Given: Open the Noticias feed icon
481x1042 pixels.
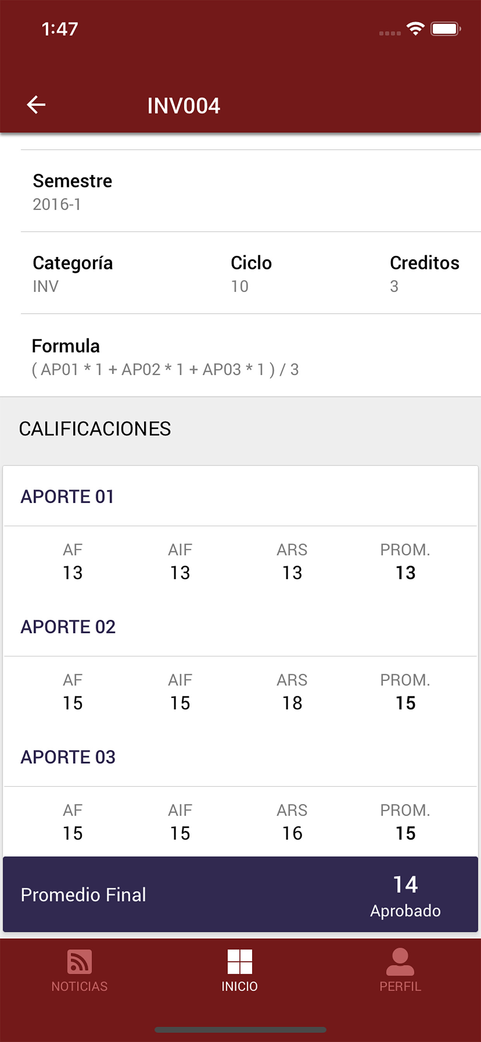Looking at the screenshot, I should pos(80,961).
